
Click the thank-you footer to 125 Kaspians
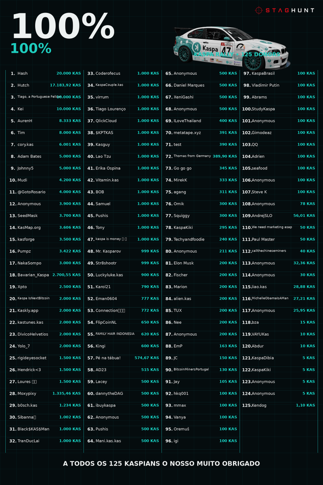161,464
